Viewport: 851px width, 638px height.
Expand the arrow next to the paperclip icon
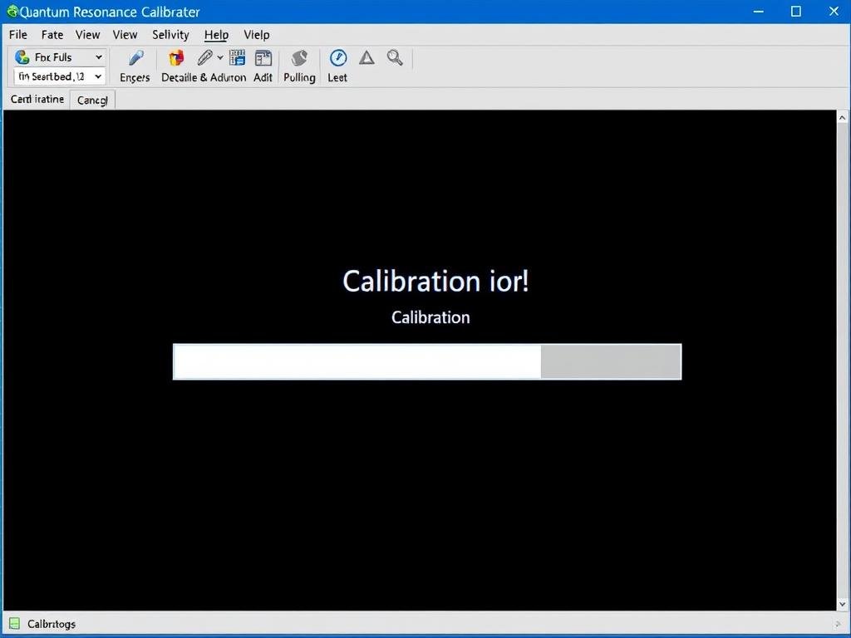220,58
